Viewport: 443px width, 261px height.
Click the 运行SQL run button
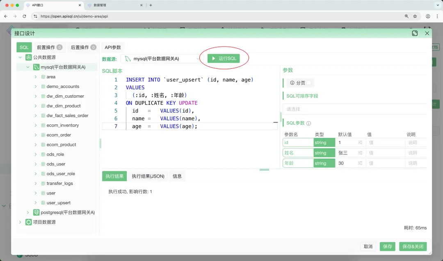(224, 59)
